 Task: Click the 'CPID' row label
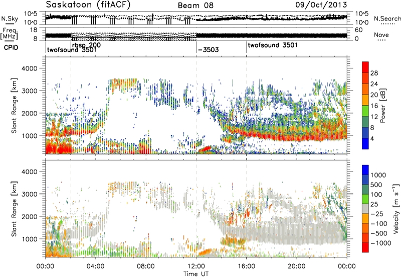pos(11,47)
